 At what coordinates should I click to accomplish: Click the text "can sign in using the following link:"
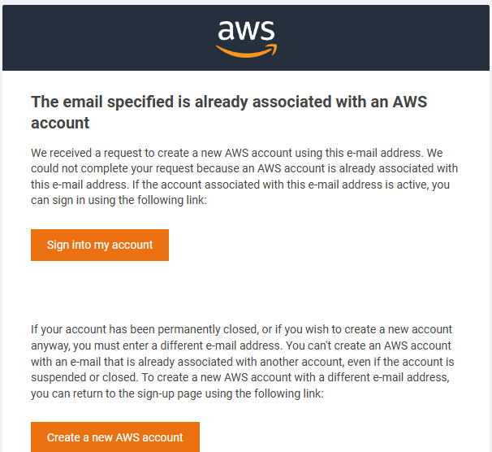coord(119,201)
